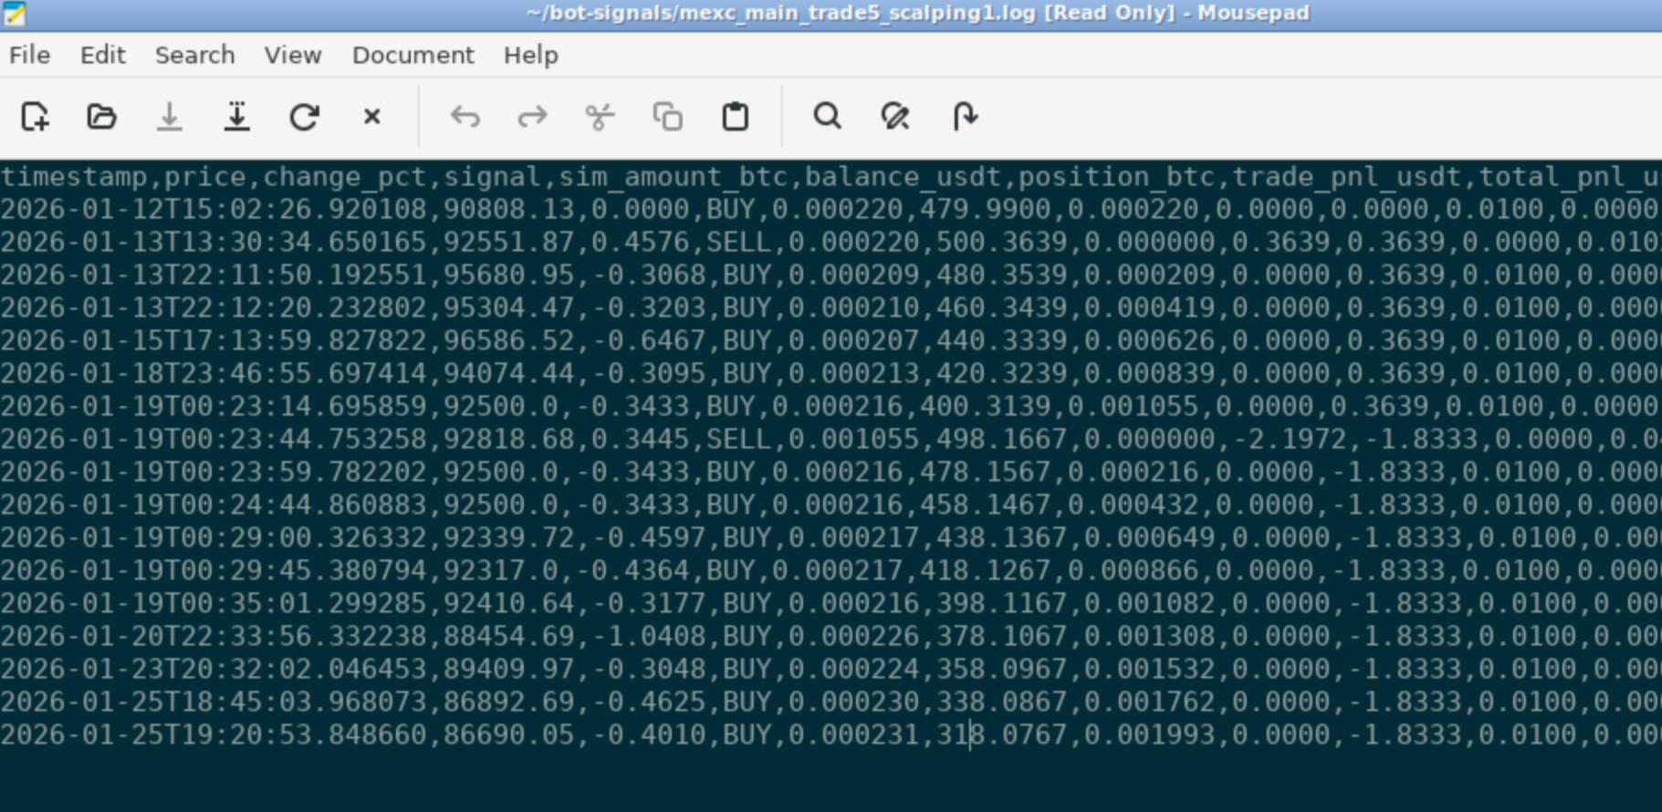Click the Undo arrow icon
1662x812 pixels.
[465, 117]
